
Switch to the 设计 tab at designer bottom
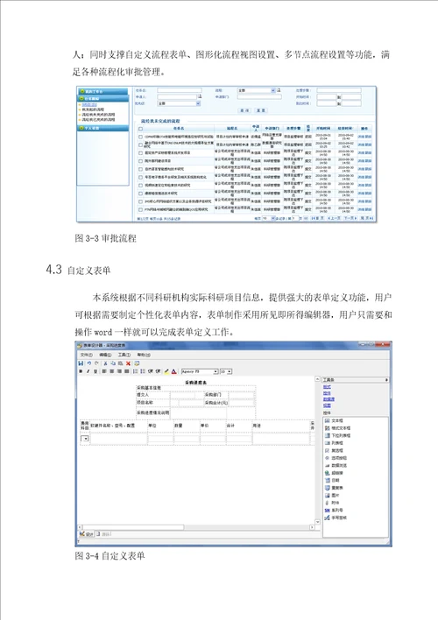pos(86,534)
